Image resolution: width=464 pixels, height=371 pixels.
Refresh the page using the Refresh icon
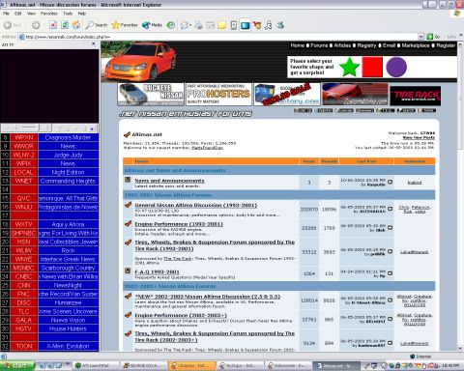[65, 25]
